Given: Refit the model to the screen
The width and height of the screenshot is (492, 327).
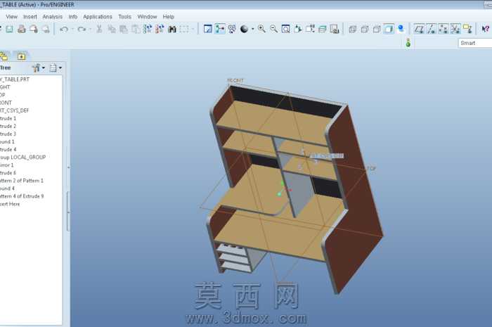Looking at the screenshot, I should point(285,30).
